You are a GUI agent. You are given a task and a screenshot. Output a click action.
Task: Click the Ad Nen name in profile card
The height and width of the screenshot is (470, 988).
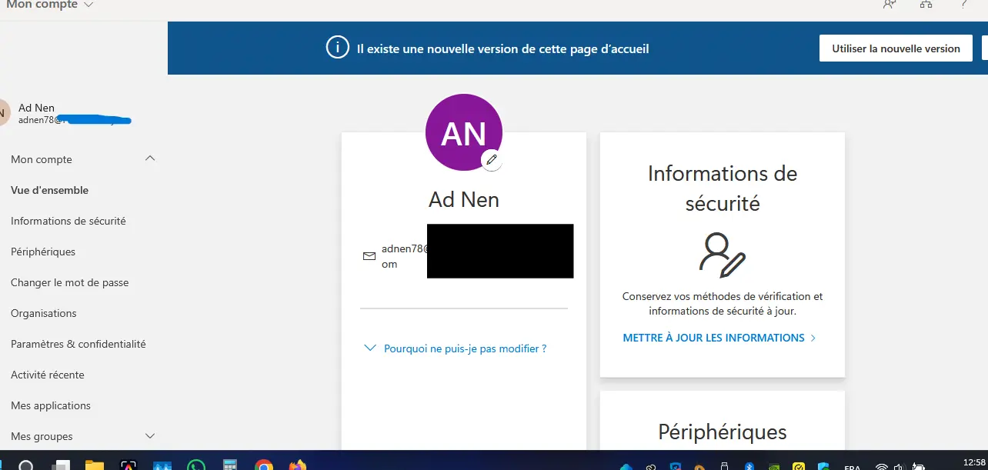(464, 200)
